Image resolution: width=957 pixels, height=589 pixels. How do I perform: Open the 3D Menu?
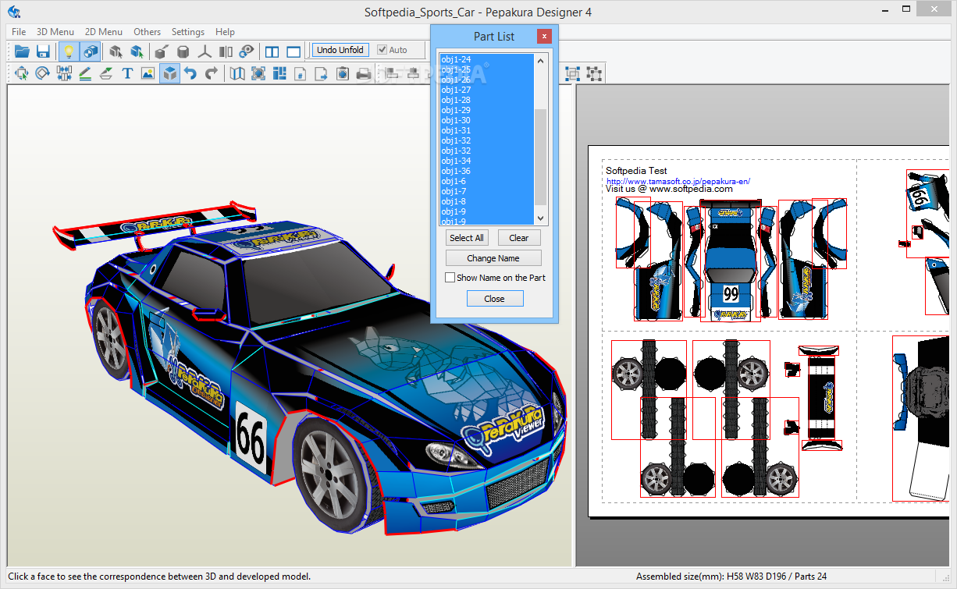(x=55, y=32)
